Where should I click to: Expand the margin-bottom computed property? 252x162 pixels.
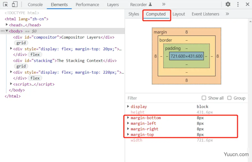pyautogui.click(x=128, y=118)
